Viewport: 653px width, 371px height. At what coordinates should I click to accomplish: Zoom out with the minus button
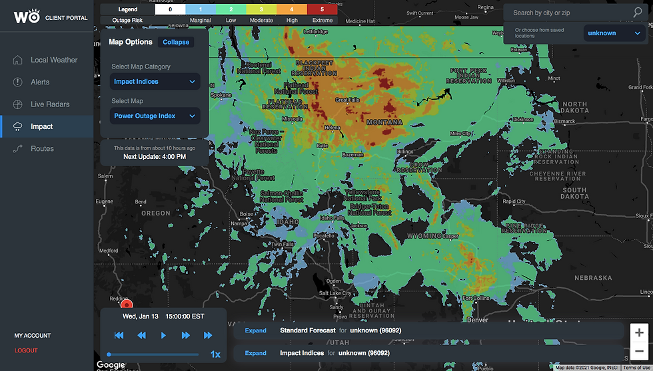[639, 352]
